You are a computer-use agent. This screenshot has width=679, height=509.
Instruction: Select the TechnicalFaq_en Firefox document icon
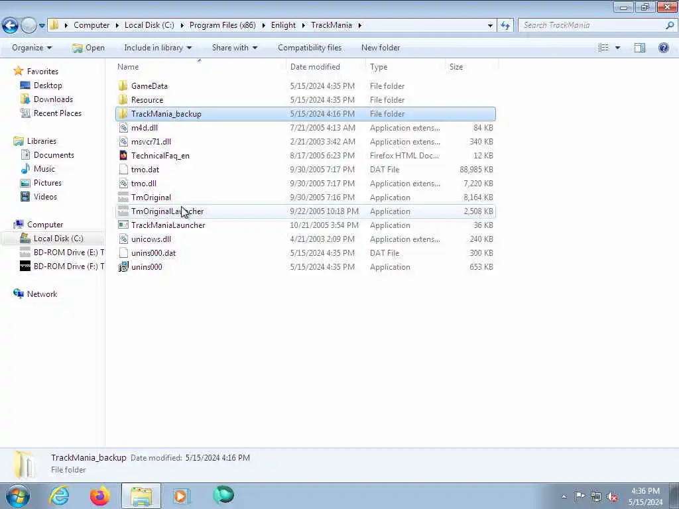(x=123, y=155)
